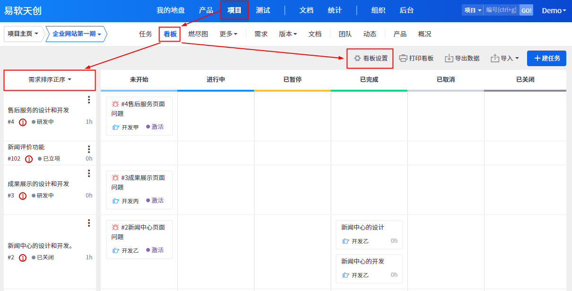Open the 新闻中心的设计 task card
This screenshot has width=572, height=291.
362,227
